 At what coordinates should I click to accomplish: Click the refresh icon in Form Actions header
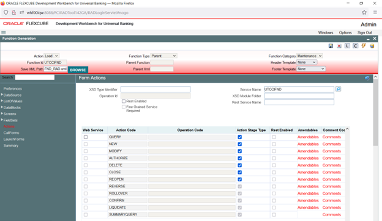point(367,78)
